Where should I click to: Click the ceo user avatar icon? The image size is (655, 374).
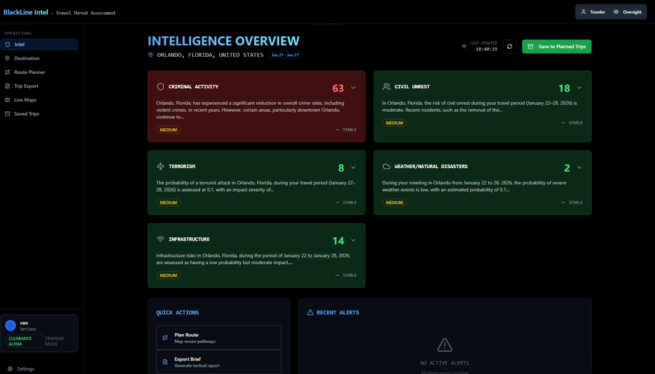(x=10, y=325)
